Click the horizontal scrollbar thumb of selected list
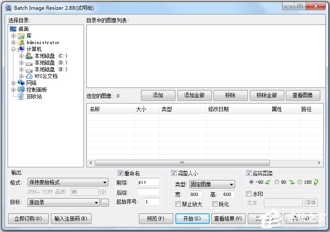This screenshot has height=232, width=330. [x=182, y=163]
